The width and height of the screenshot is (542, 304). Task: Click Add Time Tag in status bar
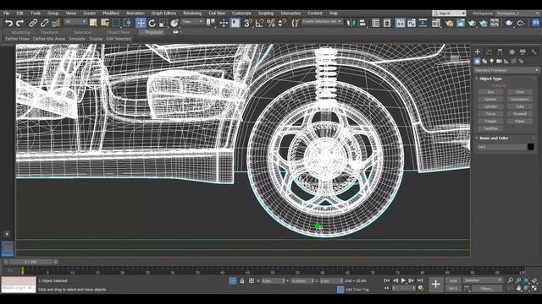[357, 290]
